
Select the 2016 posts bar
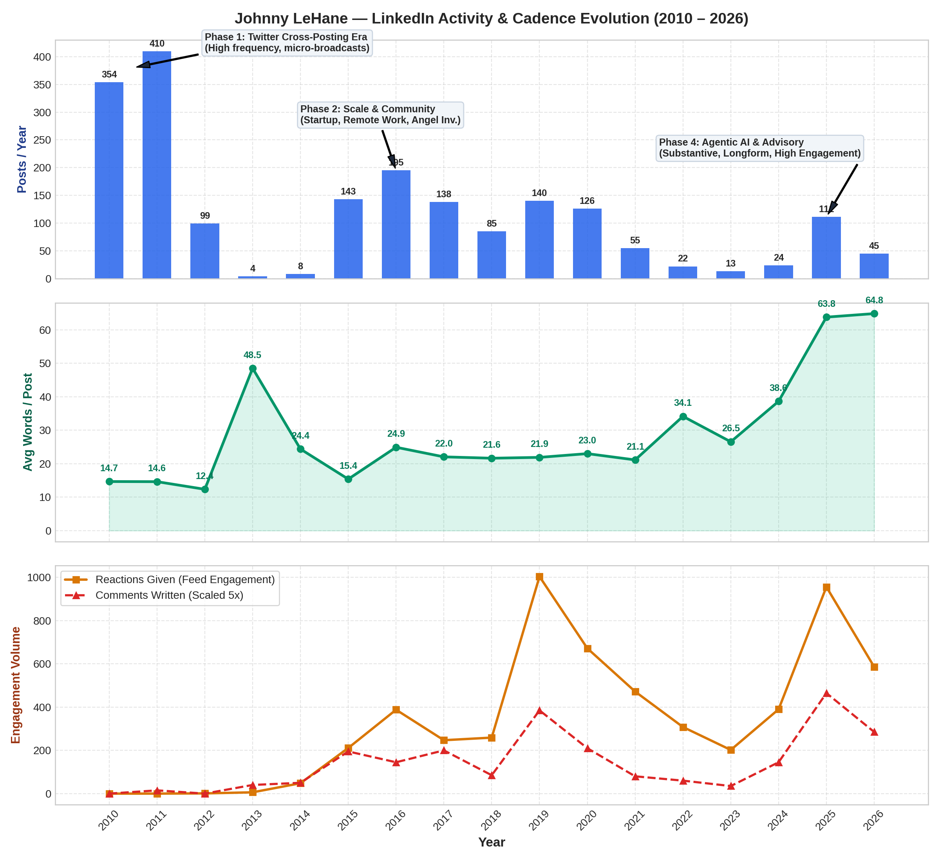[396, 225]
